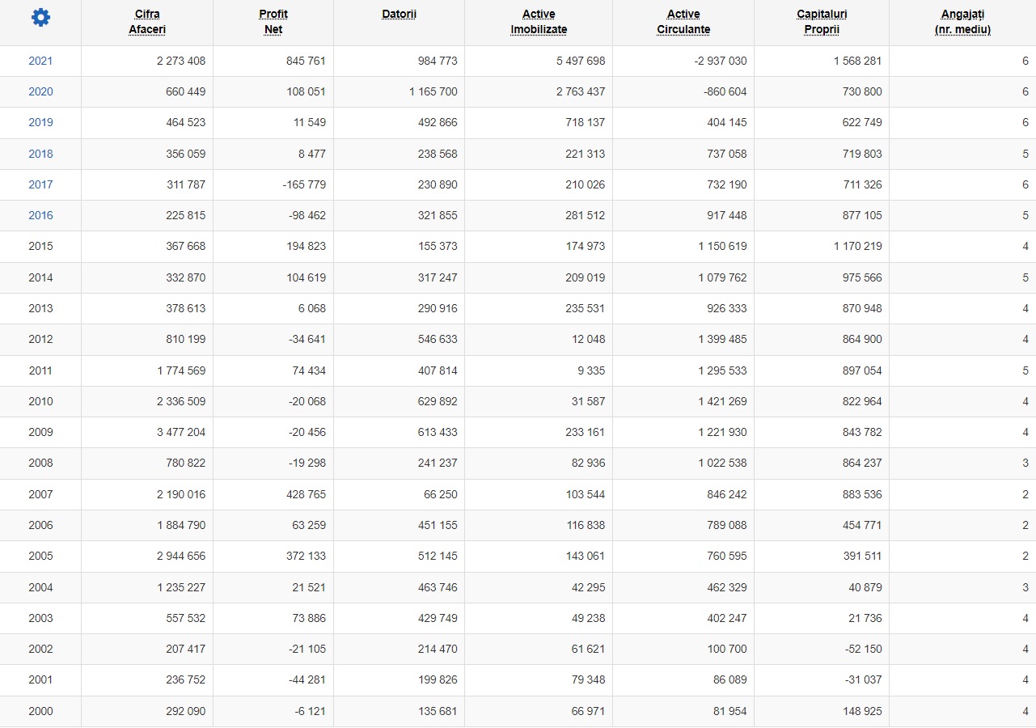Select the 2000 Capitaluri Proprii value 148 925
This screenshot has height=728, width=1036.
point(862,711)
